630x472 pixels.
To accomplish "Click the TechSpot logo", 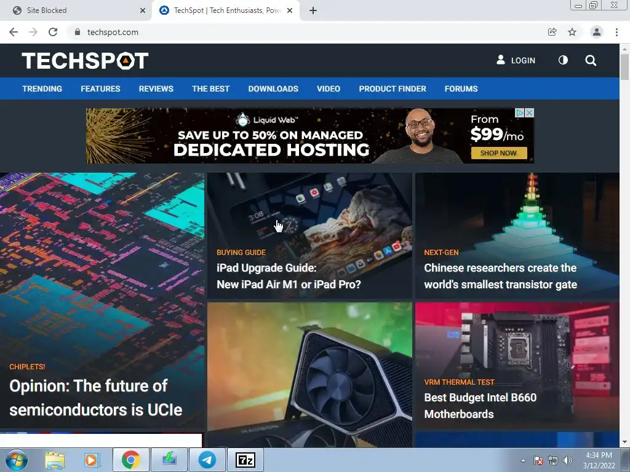I will pos(85,61).
